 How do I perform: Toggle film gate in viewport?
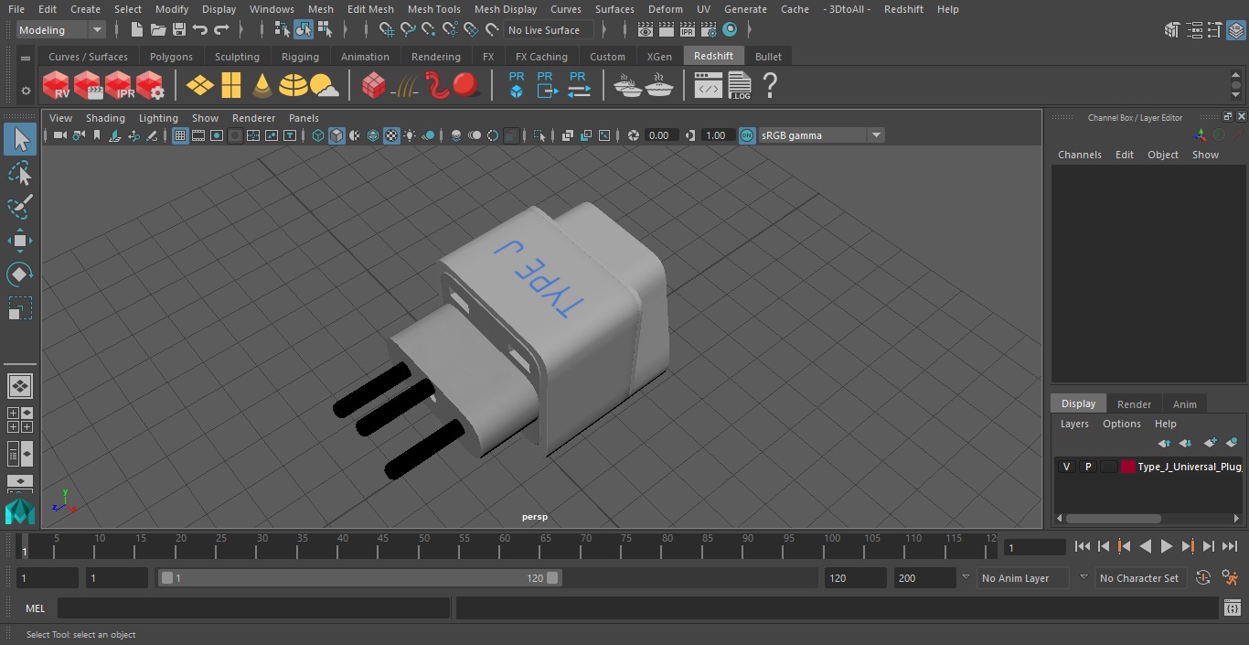[198, 135]
